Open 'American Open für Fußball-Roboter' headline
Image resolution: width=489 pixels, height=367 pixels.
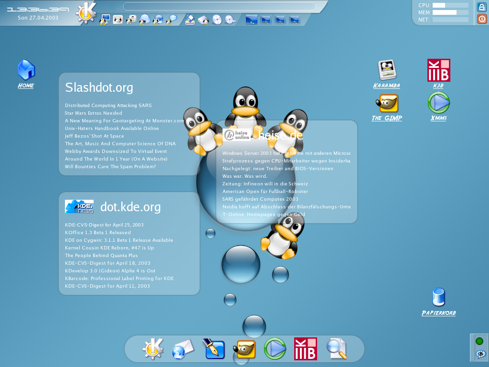[265, 191]
